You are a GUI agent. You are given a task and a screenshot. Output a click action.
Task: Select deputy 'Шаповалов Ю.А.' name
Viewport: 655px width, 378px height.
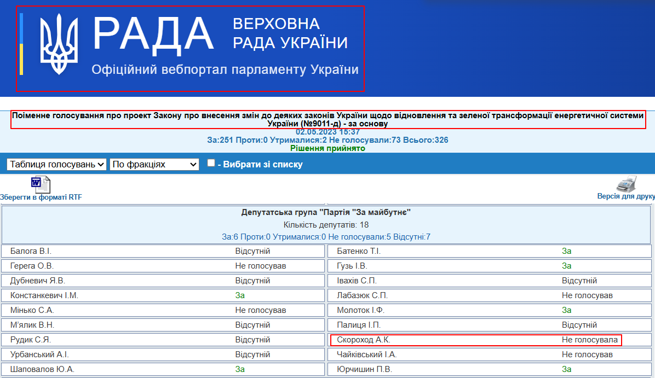point(42,369)
